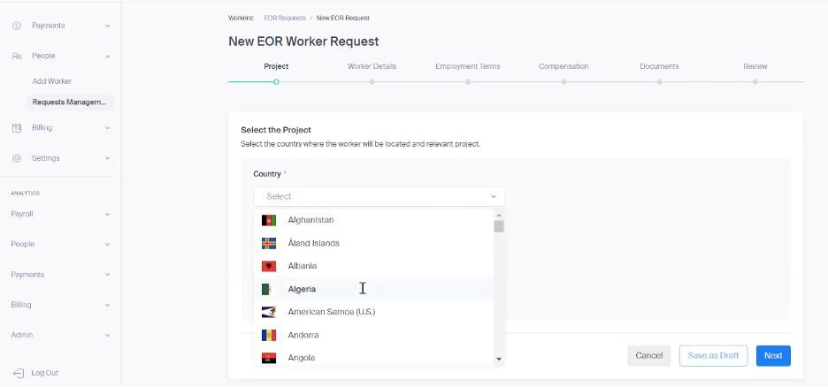Expand the top Payments menu chevron
The image size is (828, 387).
tap(107, 26)
